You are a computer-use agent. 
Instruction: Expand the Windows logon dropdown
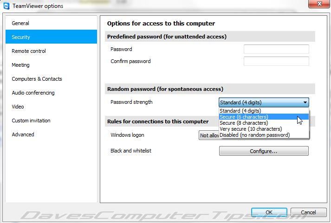pyautogui.click(x=209, y=135)
